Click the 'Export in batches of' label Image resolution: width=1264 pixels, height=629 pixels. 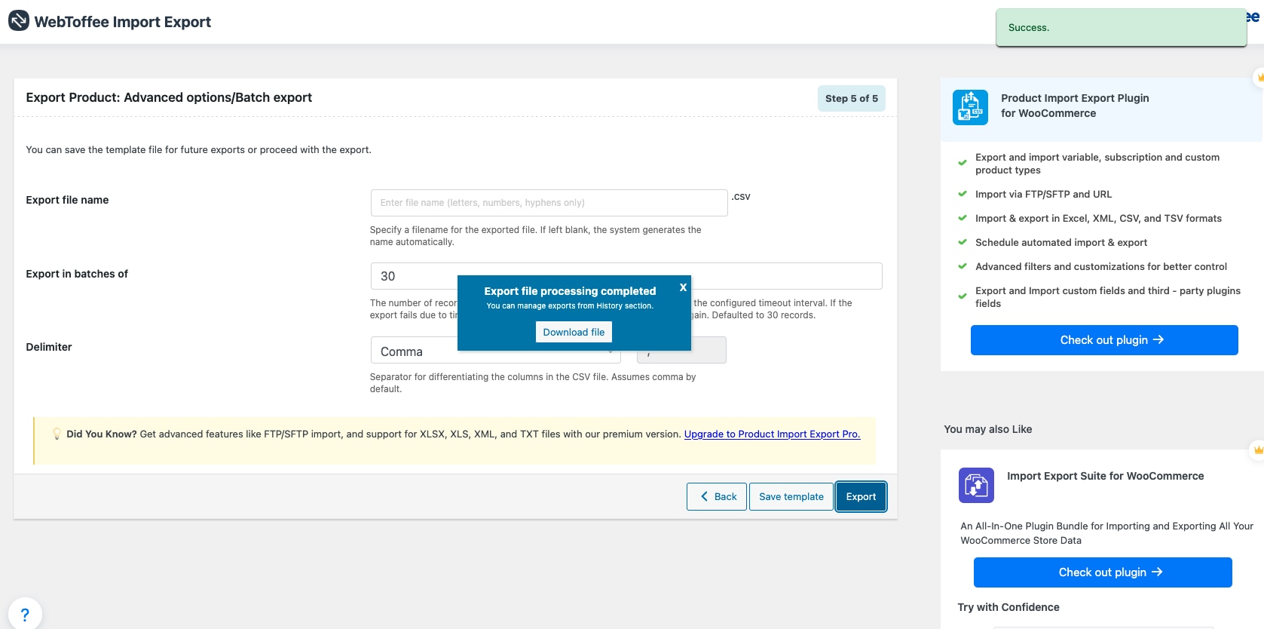pyautogui.click(x=77, y=274)
